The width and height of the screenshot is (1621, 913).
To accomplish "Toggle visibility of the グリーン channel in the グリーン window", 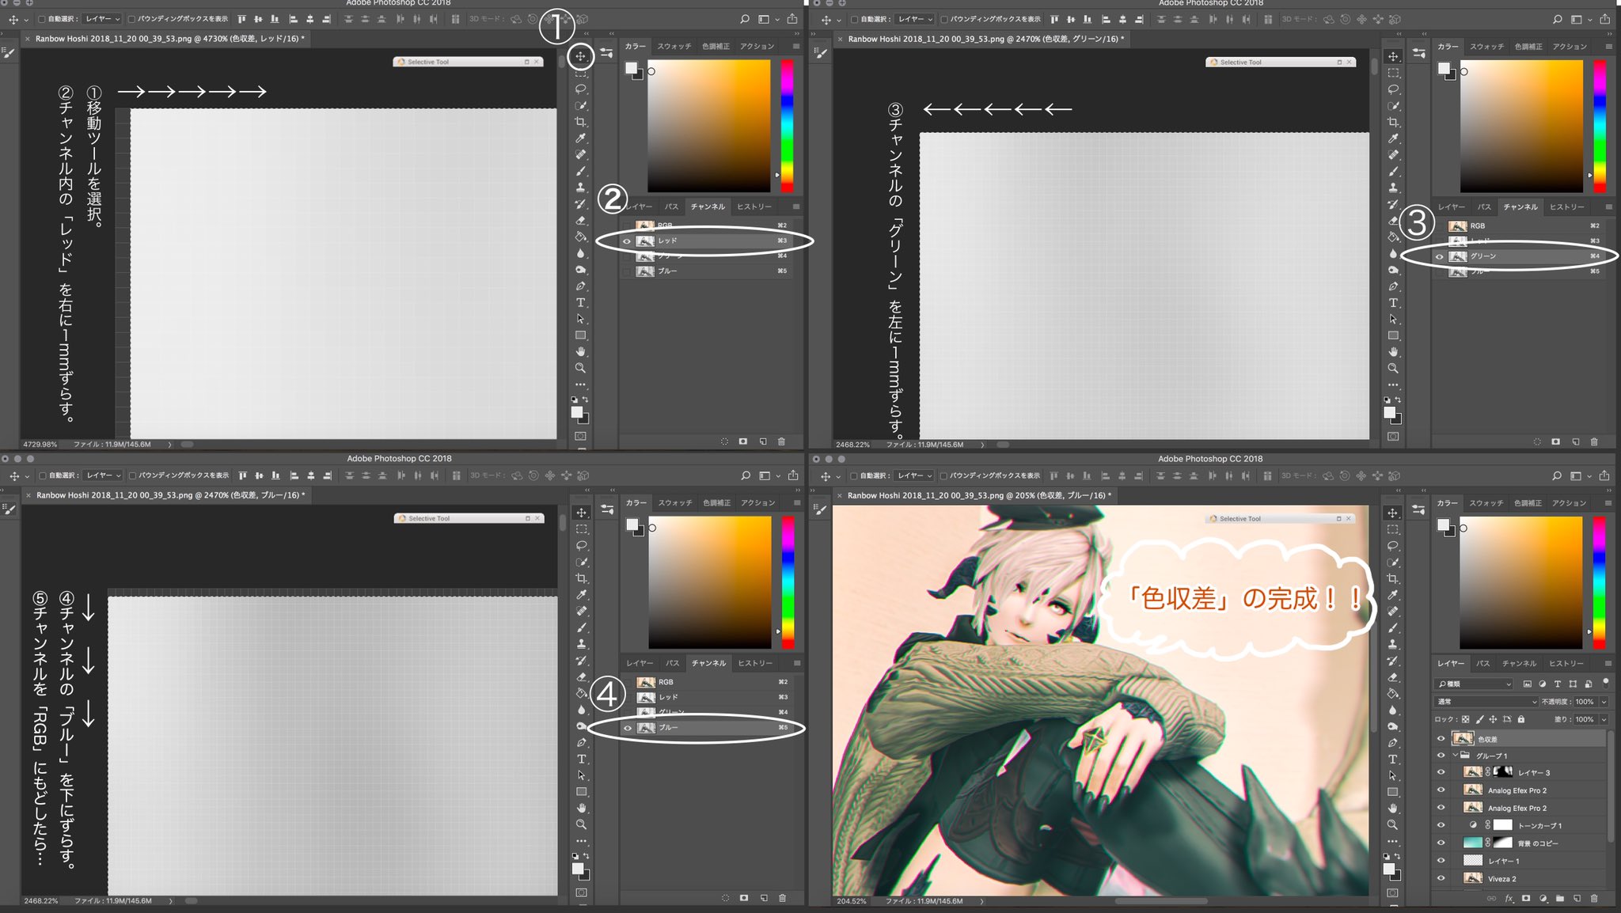I will point(1440,256).
